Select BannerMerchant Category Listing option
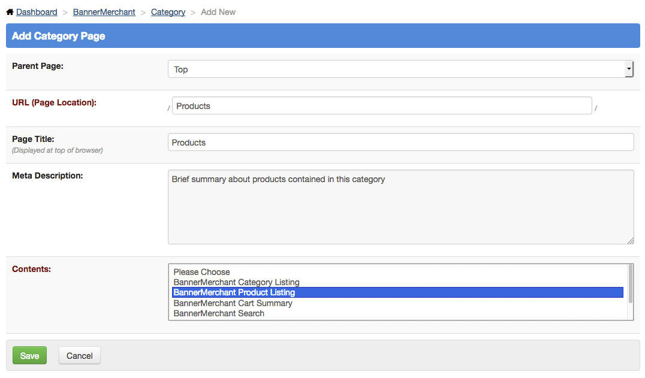 397,282
